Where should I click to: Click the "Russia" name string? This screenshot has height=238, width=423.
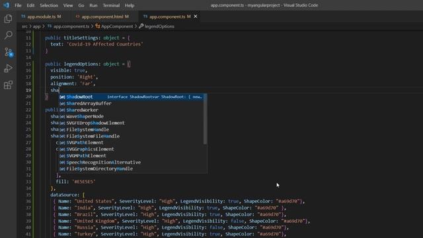tap(85, 227)
